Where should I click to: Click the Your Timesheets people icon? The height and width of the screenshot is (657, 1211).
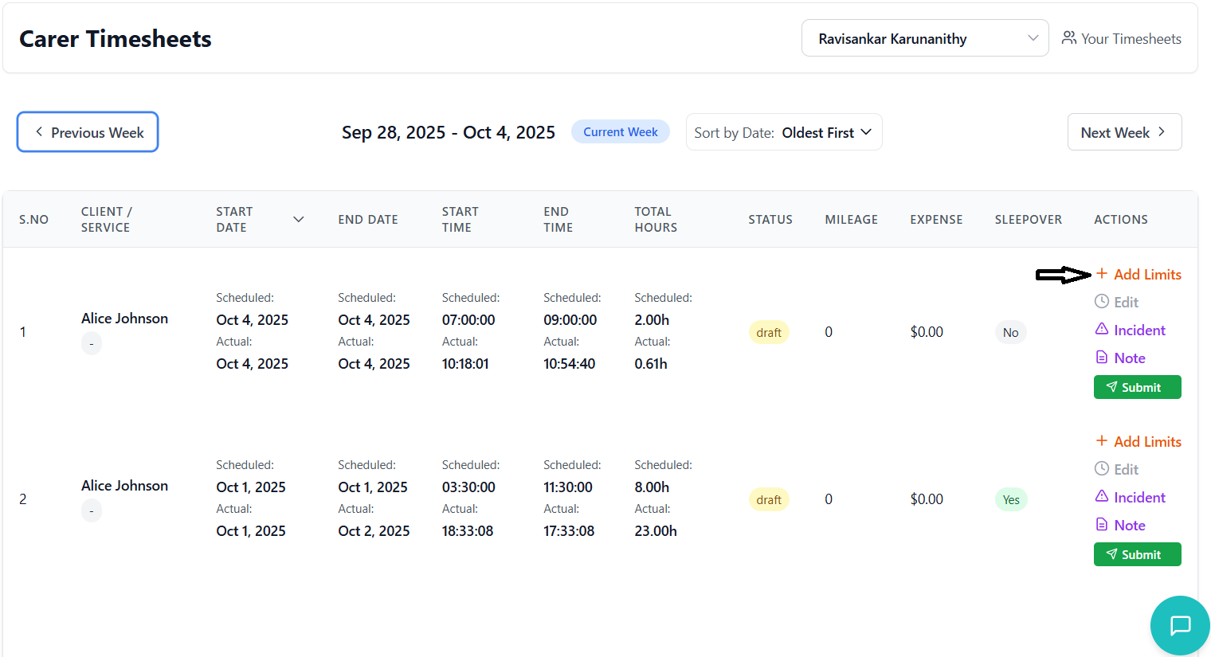pos(1068,38)
